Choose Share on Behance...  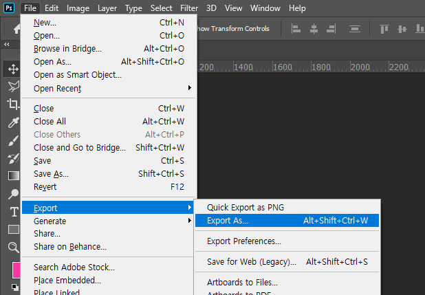pos(109,246)
